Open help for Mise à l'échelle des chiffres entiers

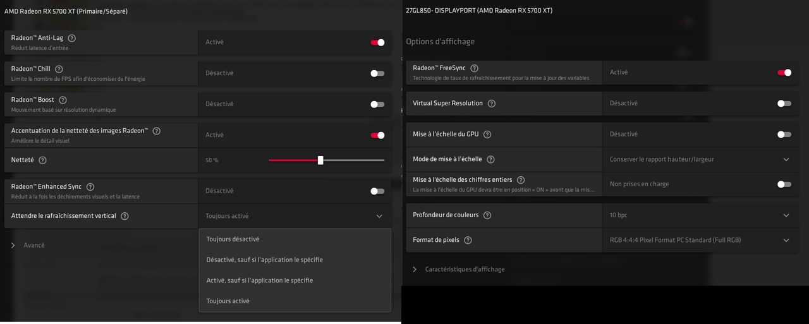click(x=520, y=180)
